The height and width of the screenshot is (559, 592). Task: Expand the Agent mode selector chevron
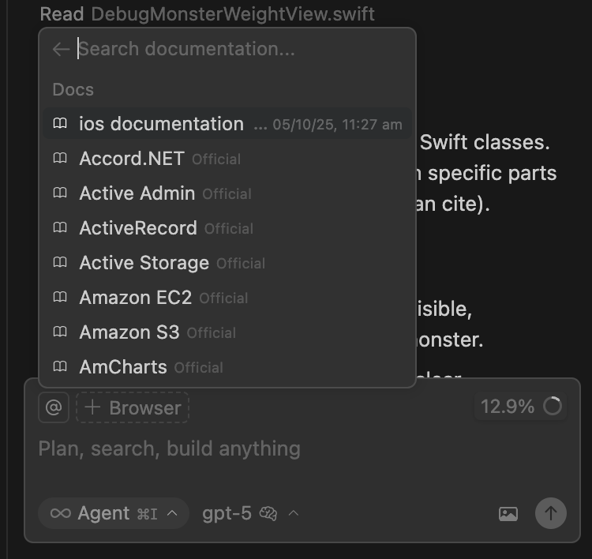173,513
